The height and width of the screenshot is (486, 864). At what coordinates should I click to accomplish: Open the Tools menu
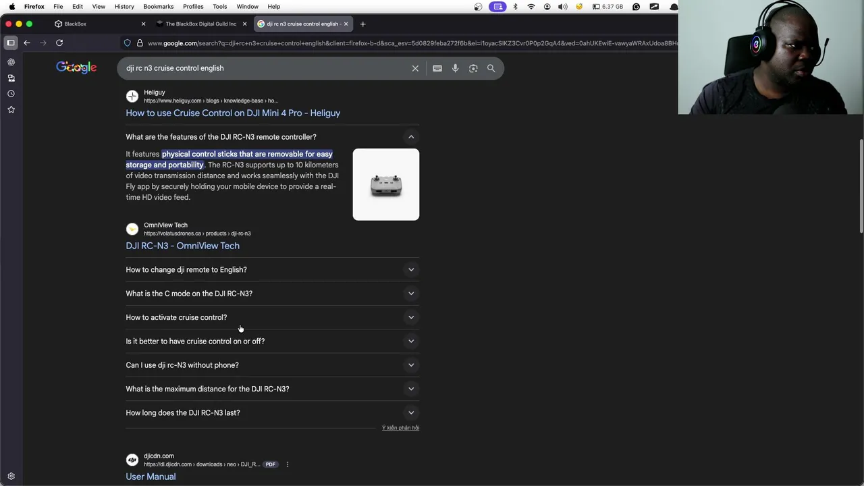[220, 6]
